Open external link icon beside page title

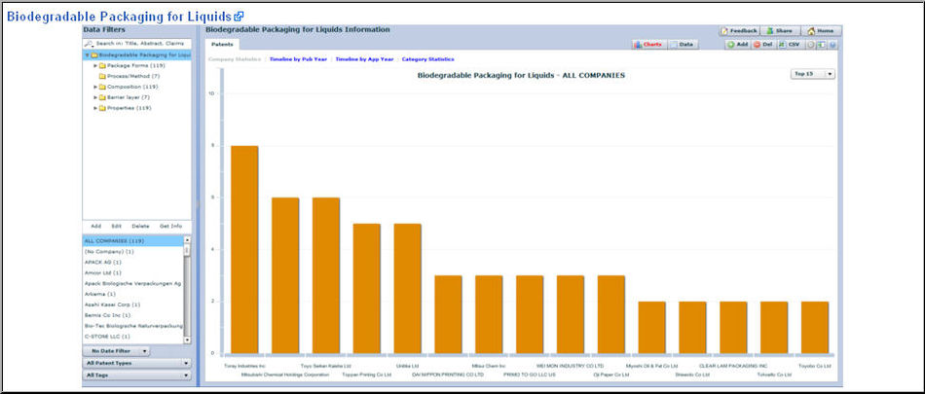click(239, 17)
